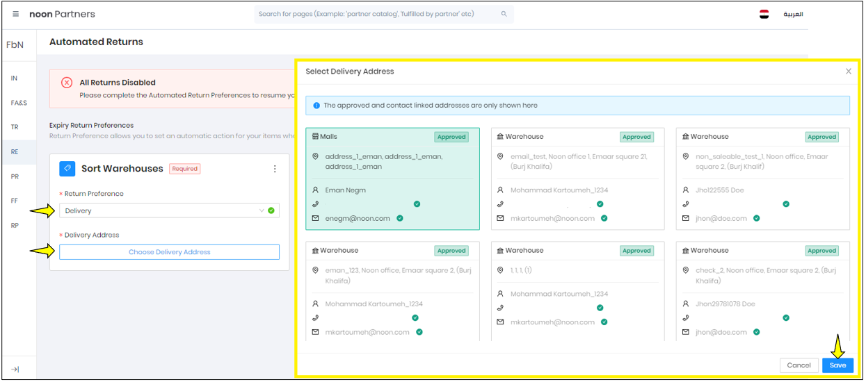Open the hamburger menu next to noon Partners
This screenshot has height=382, width=866.
pyautogui.click(x=16, y=14)
